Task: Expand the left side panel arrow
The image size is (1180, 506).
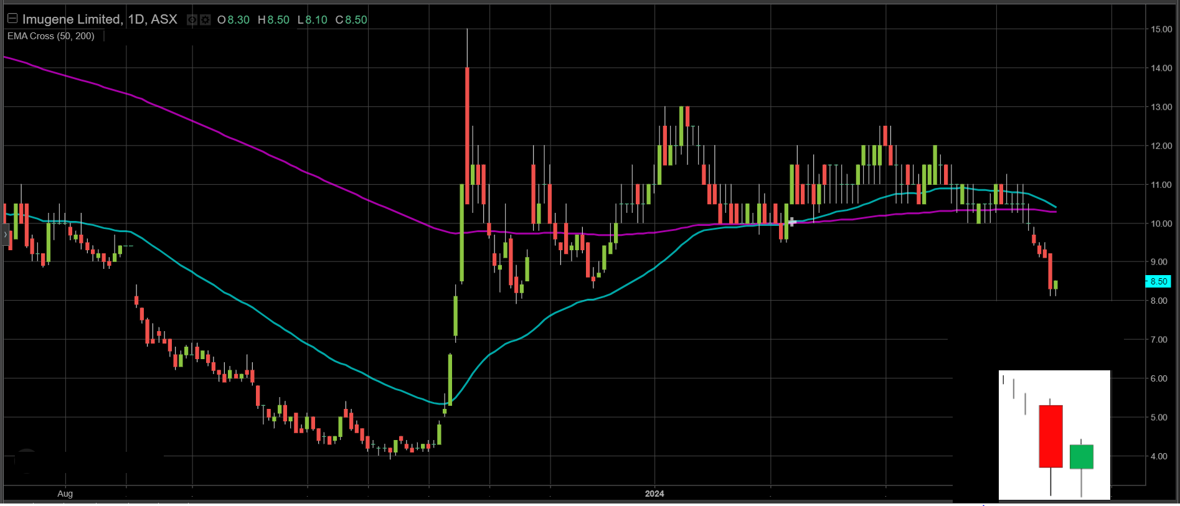Action: [5, 235]
